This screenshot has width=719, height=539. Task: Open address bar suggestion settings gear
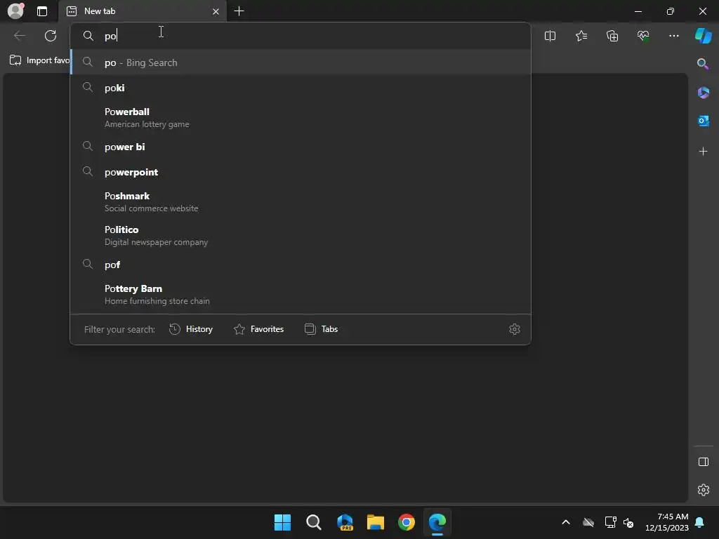coord(515,329)
